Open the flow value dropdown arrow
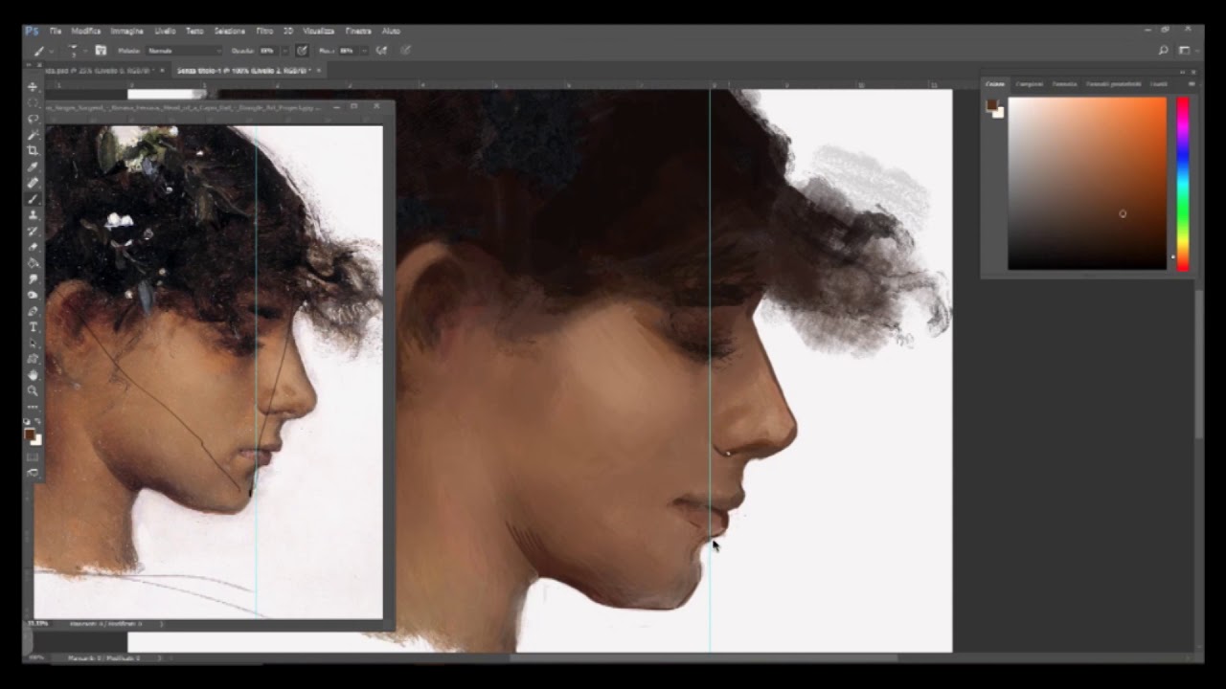1226x689 pixels. tap(365, 51)
